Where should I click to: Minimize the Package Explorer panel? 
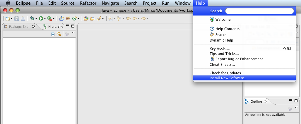(68, 25)
